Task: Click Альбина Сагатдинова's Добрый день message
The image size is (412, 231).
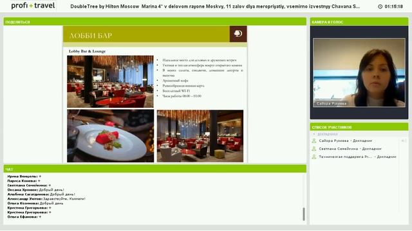Action: tap(41, 194)
